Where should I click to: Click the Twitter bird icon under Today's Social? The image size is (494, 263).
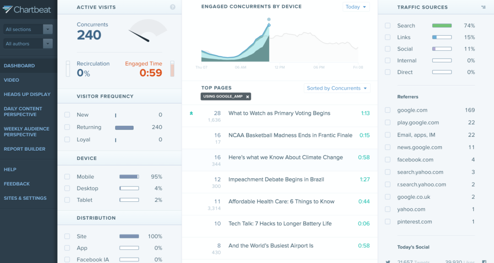(x=388, y=261)
